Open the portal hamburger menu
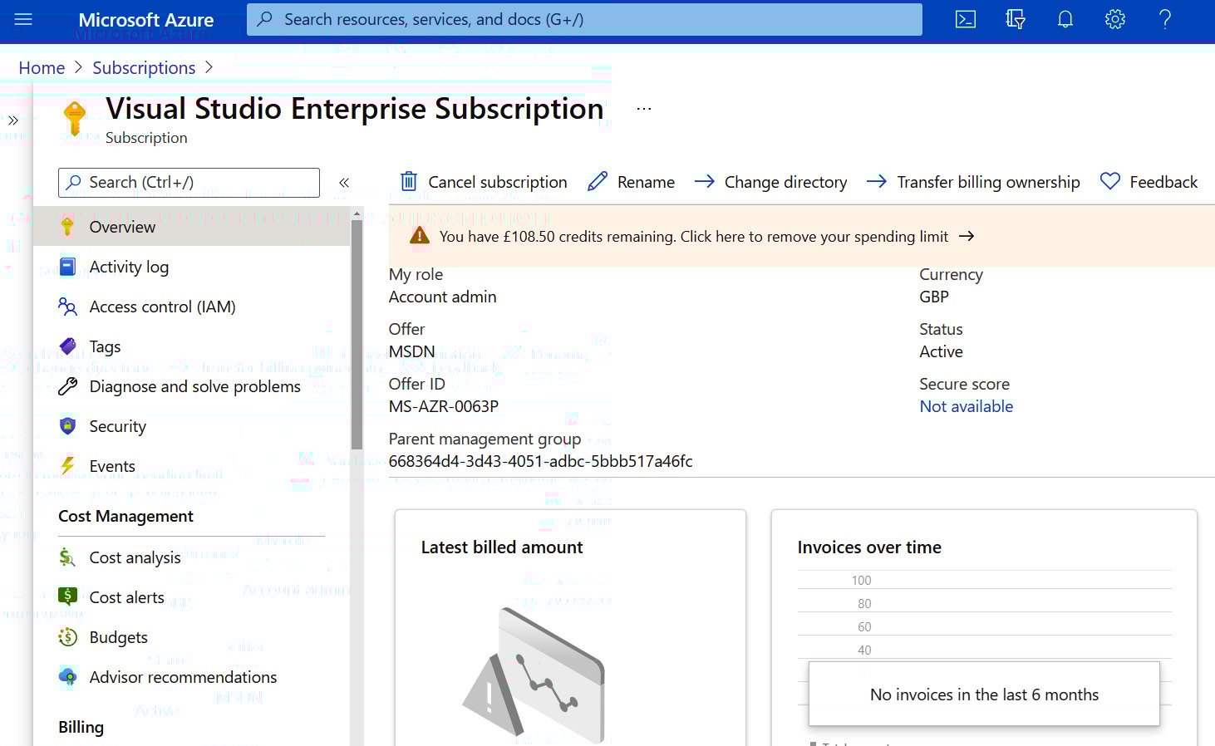This screenshot has width=1215, height=746. (23, 19)
